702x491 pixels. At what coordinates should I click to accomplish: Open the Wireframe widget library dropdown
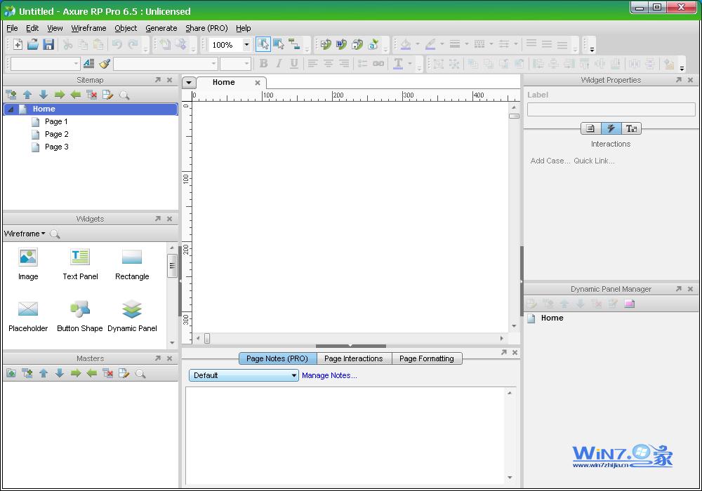point(24,234)
